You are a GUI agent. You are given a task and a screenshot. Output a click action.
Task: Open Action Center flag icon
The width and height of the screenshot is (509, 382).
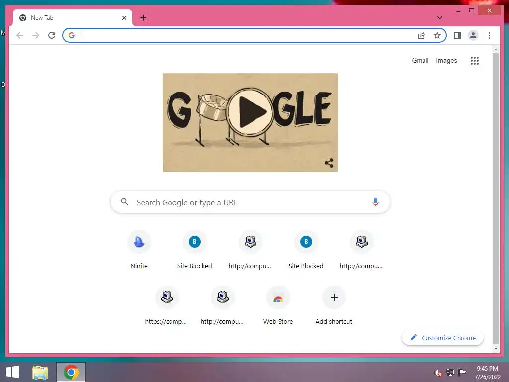pos(462,372)
